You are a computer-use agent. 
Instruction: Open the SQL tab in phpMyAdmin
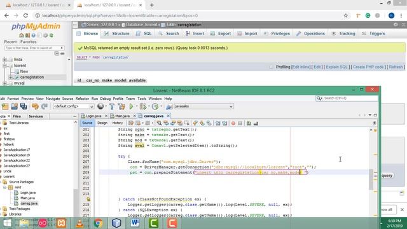pos(144,34)
